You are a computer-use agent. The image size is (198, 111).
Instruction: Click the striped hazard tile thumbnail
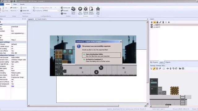coord(174,91)
